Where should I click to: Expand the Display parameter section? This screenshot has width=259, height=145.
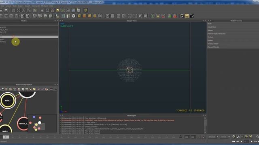(x=233, y=40)
